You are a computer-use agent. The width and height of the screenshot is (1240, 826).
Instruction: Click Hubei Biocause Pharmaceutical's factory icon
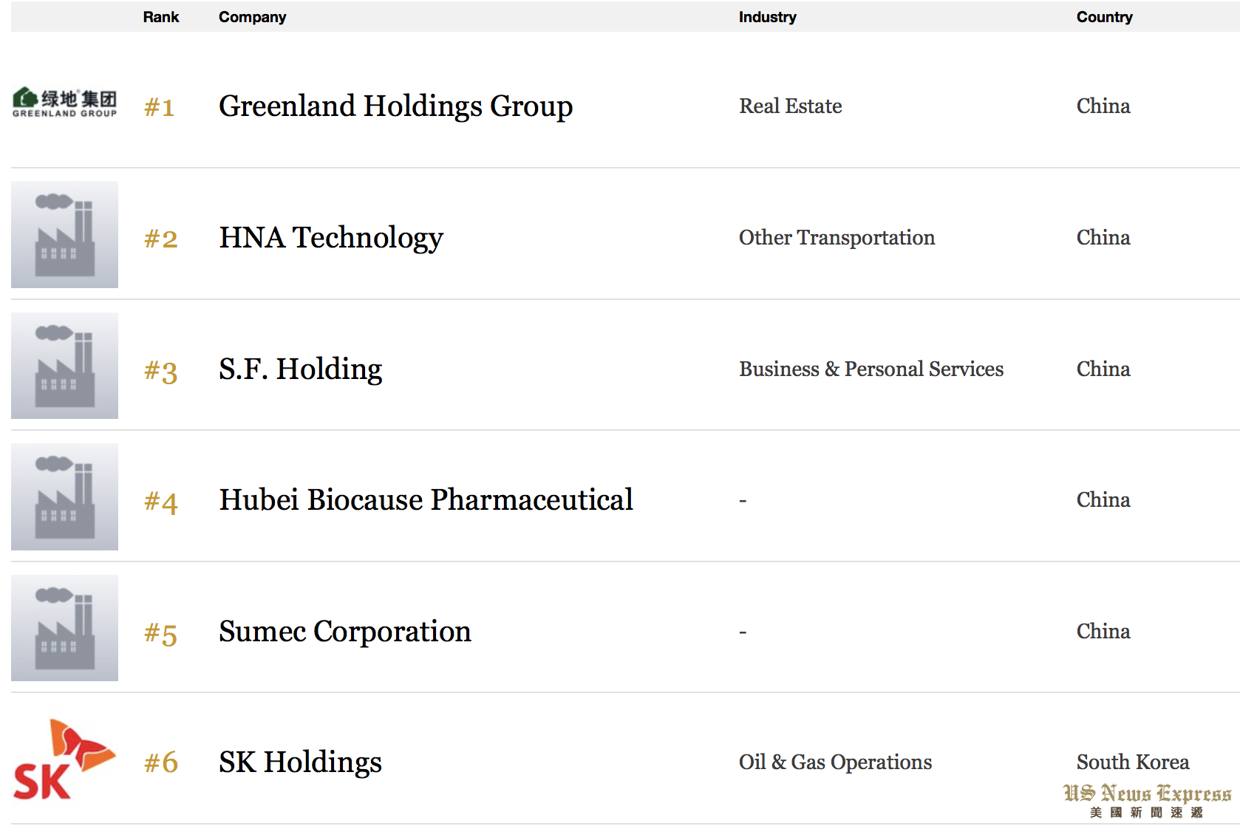point(65,496)
